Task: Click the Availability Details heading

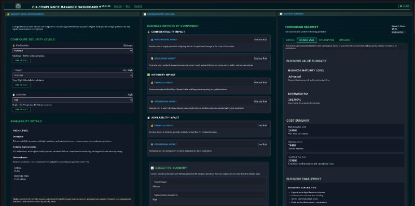Action: coord(26,121)
